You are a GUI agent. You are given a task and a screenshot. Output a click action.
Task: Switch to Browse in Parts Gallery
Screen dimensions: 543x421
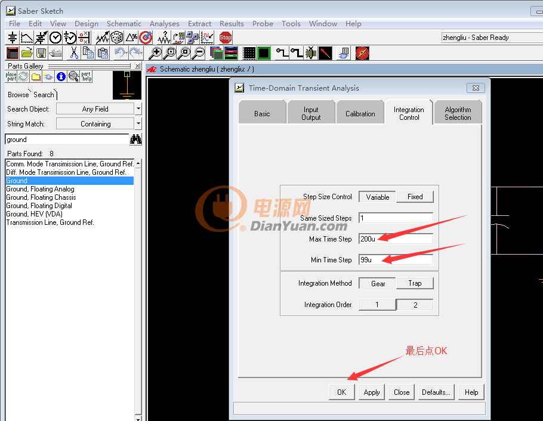pos(18,95)
